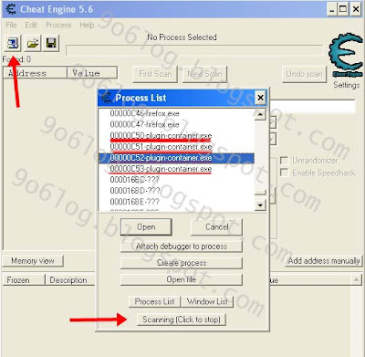Open the Help menu
This screenshot has height=357, width=365.
[87, 25]
